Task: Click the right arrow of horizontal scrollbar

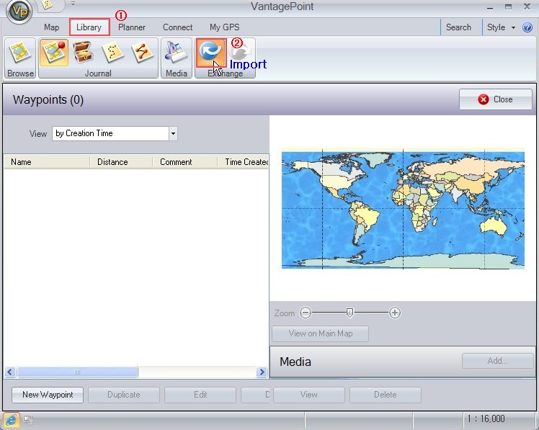Action: point(262,372)
